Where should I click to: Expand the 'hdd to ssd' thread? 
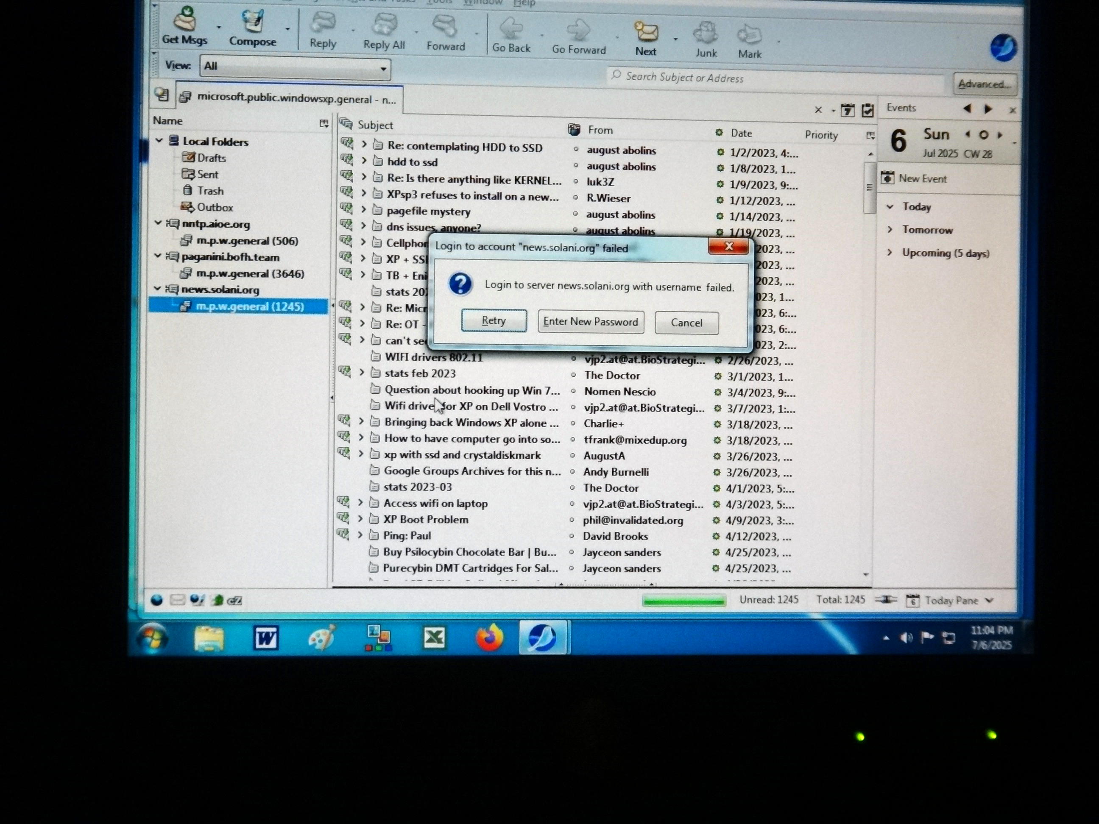[364, 160]
